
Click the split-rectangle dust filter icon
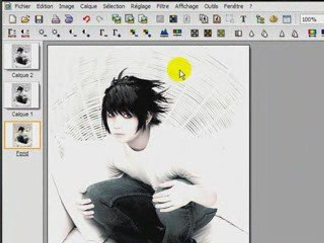point(238,33)
